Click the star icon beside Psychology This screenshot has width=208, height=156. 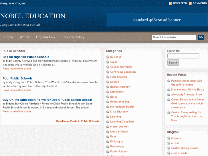point(108,147)
